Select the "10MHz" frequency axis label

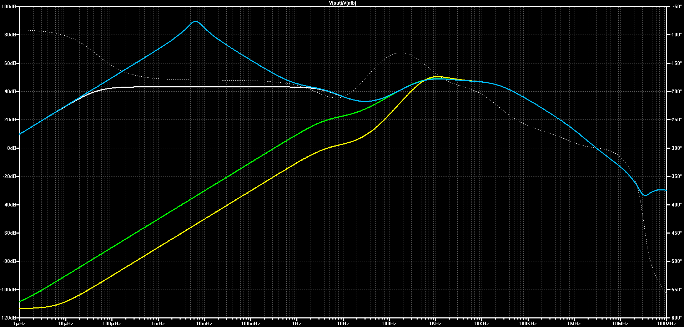620,324
